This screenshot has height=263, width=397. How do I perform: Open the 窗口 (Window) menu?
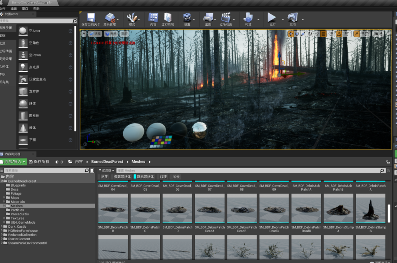(x=25, y=8)
